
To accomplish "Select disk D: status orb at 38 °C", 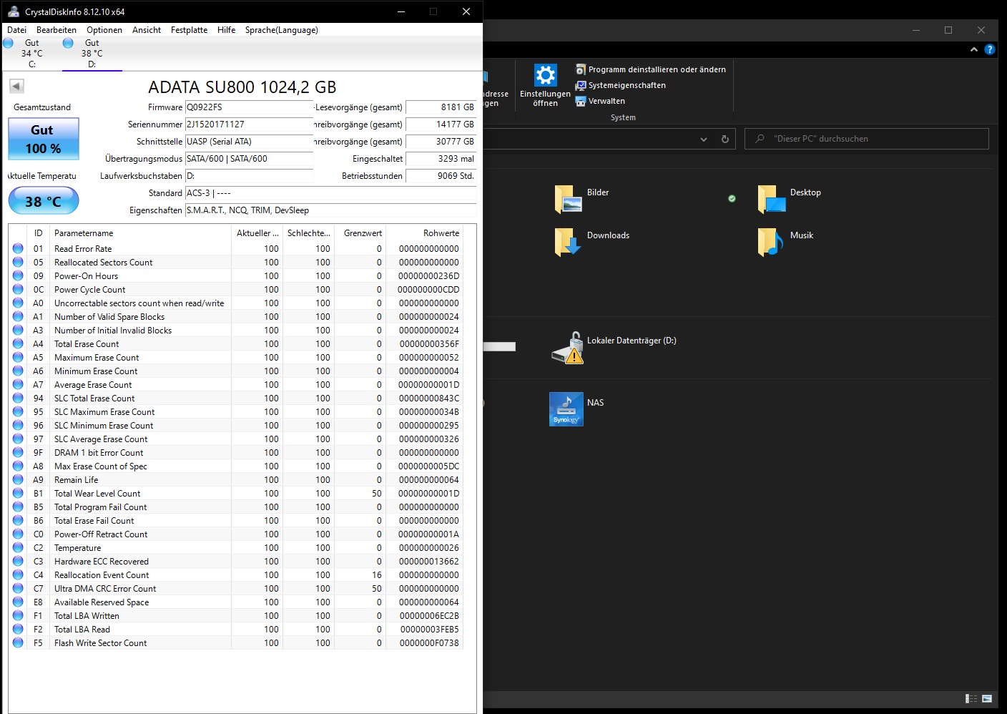I will pyautogui.click(x=68, y=43).
